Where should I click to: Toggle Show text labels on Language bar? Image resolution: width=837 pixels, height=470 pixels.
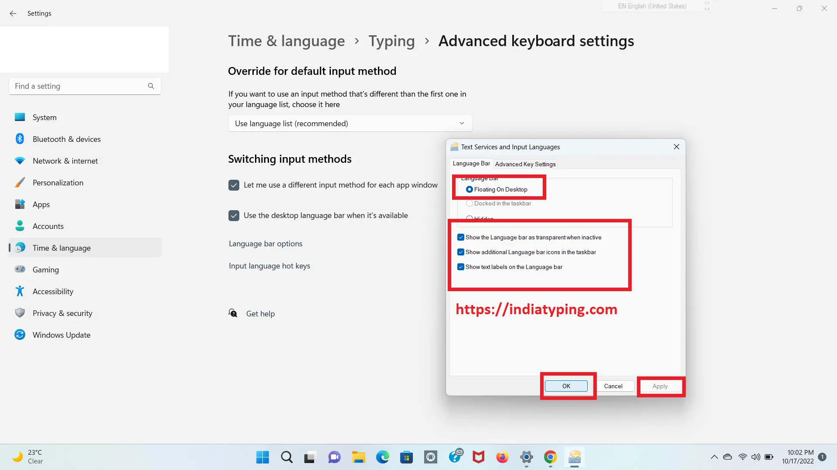pyautogui.click(x=460, y=266)
